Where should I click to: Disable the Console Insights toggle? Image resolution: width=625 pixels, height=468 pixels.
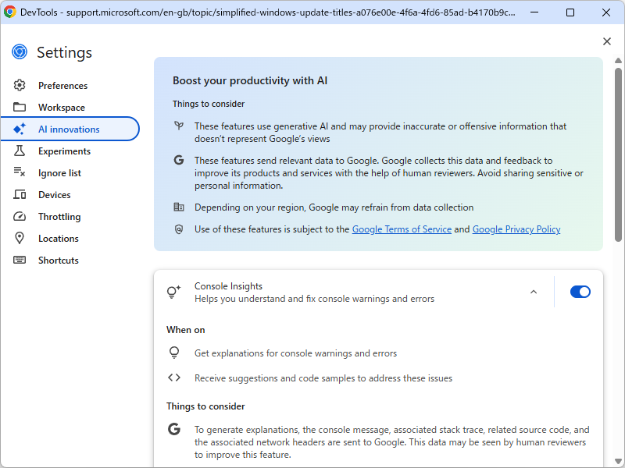click(x=580, y=292)
